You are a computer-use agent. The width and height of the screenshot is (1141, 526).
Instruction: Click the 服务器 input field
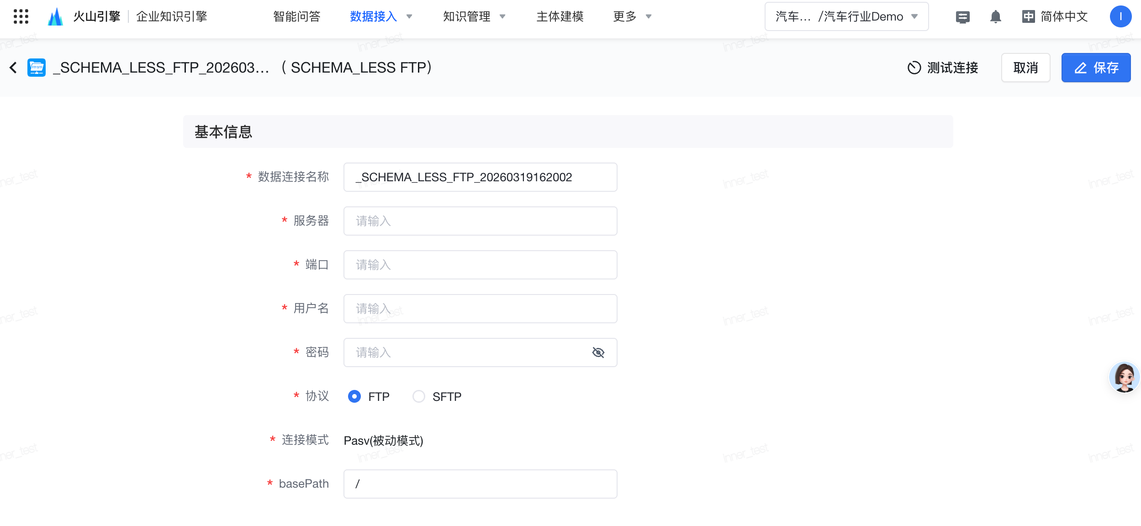click(480, 221)
